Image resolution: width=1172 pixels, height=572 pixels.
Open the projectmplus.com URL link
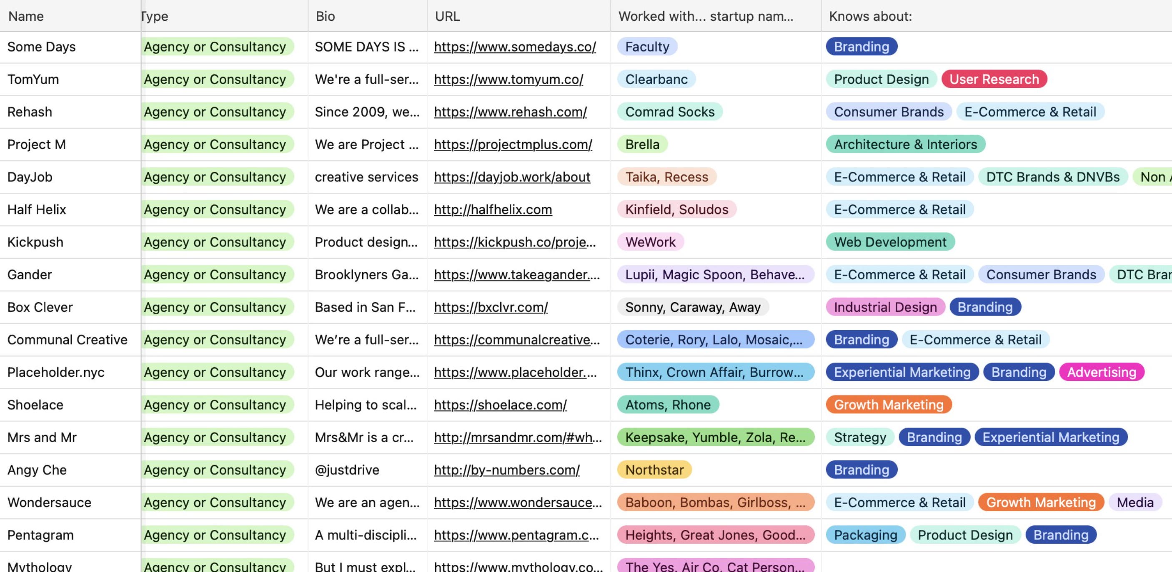coord(513,144)
